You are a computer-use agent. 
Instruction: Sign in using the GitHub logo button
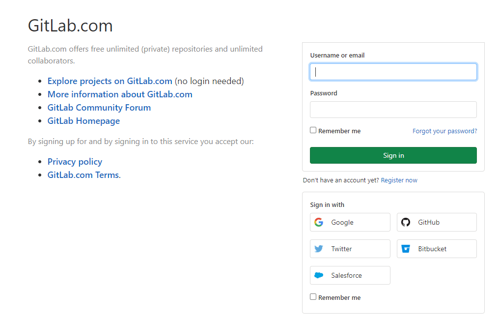tap(436, 222)
